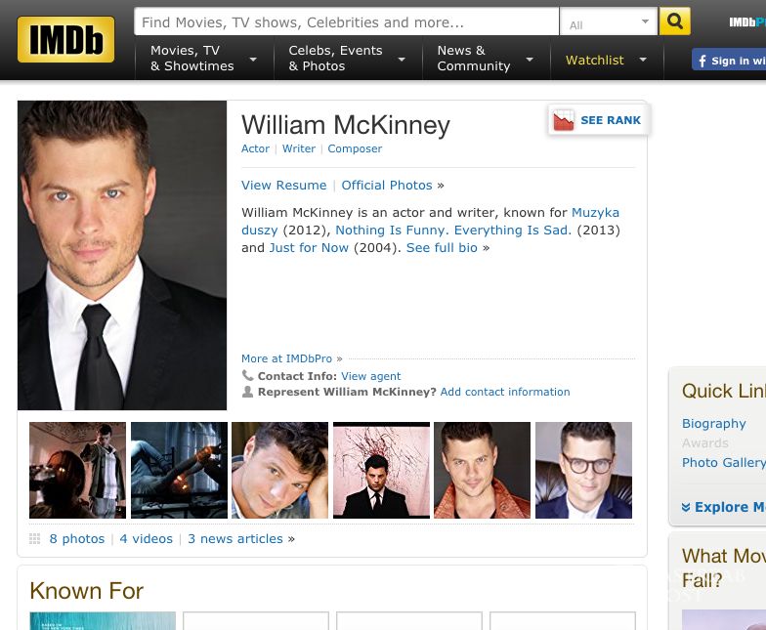Viewport: 766px width, 630px height.
Task: Open Photo Gallery in Quick Links
Action: [x=724, y=463]
